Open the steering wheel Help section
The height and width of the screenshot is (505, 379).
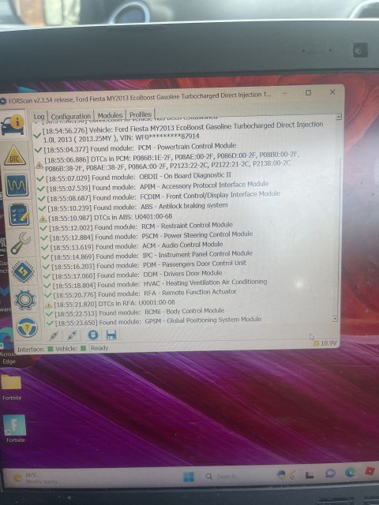[x=27, y=327]
